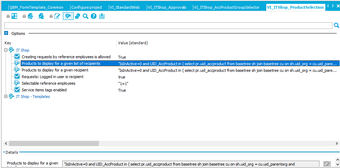340x168 pixels.
Task: Collapse the IT Shop tree node
Action: [x=6, y=50]
